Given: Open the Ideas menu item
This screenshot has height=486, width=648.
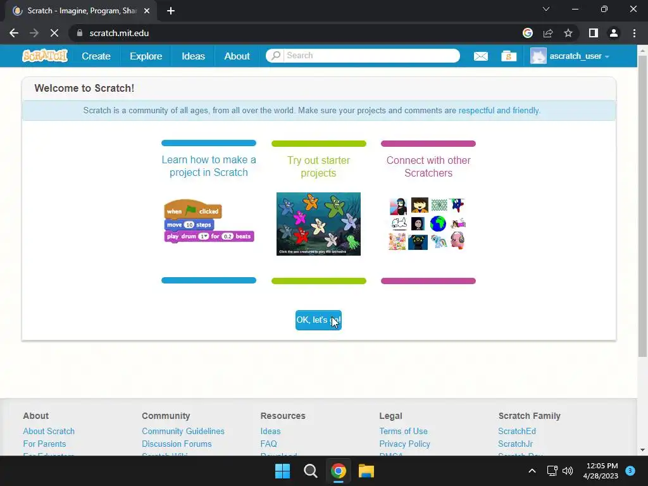Looking at the screenshot, I should pos(193,56).
